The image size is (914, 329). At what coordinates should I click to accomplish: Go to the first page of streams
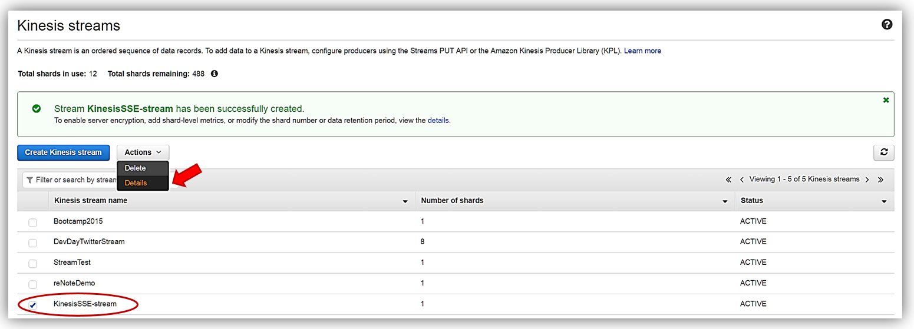pos(728,180)
